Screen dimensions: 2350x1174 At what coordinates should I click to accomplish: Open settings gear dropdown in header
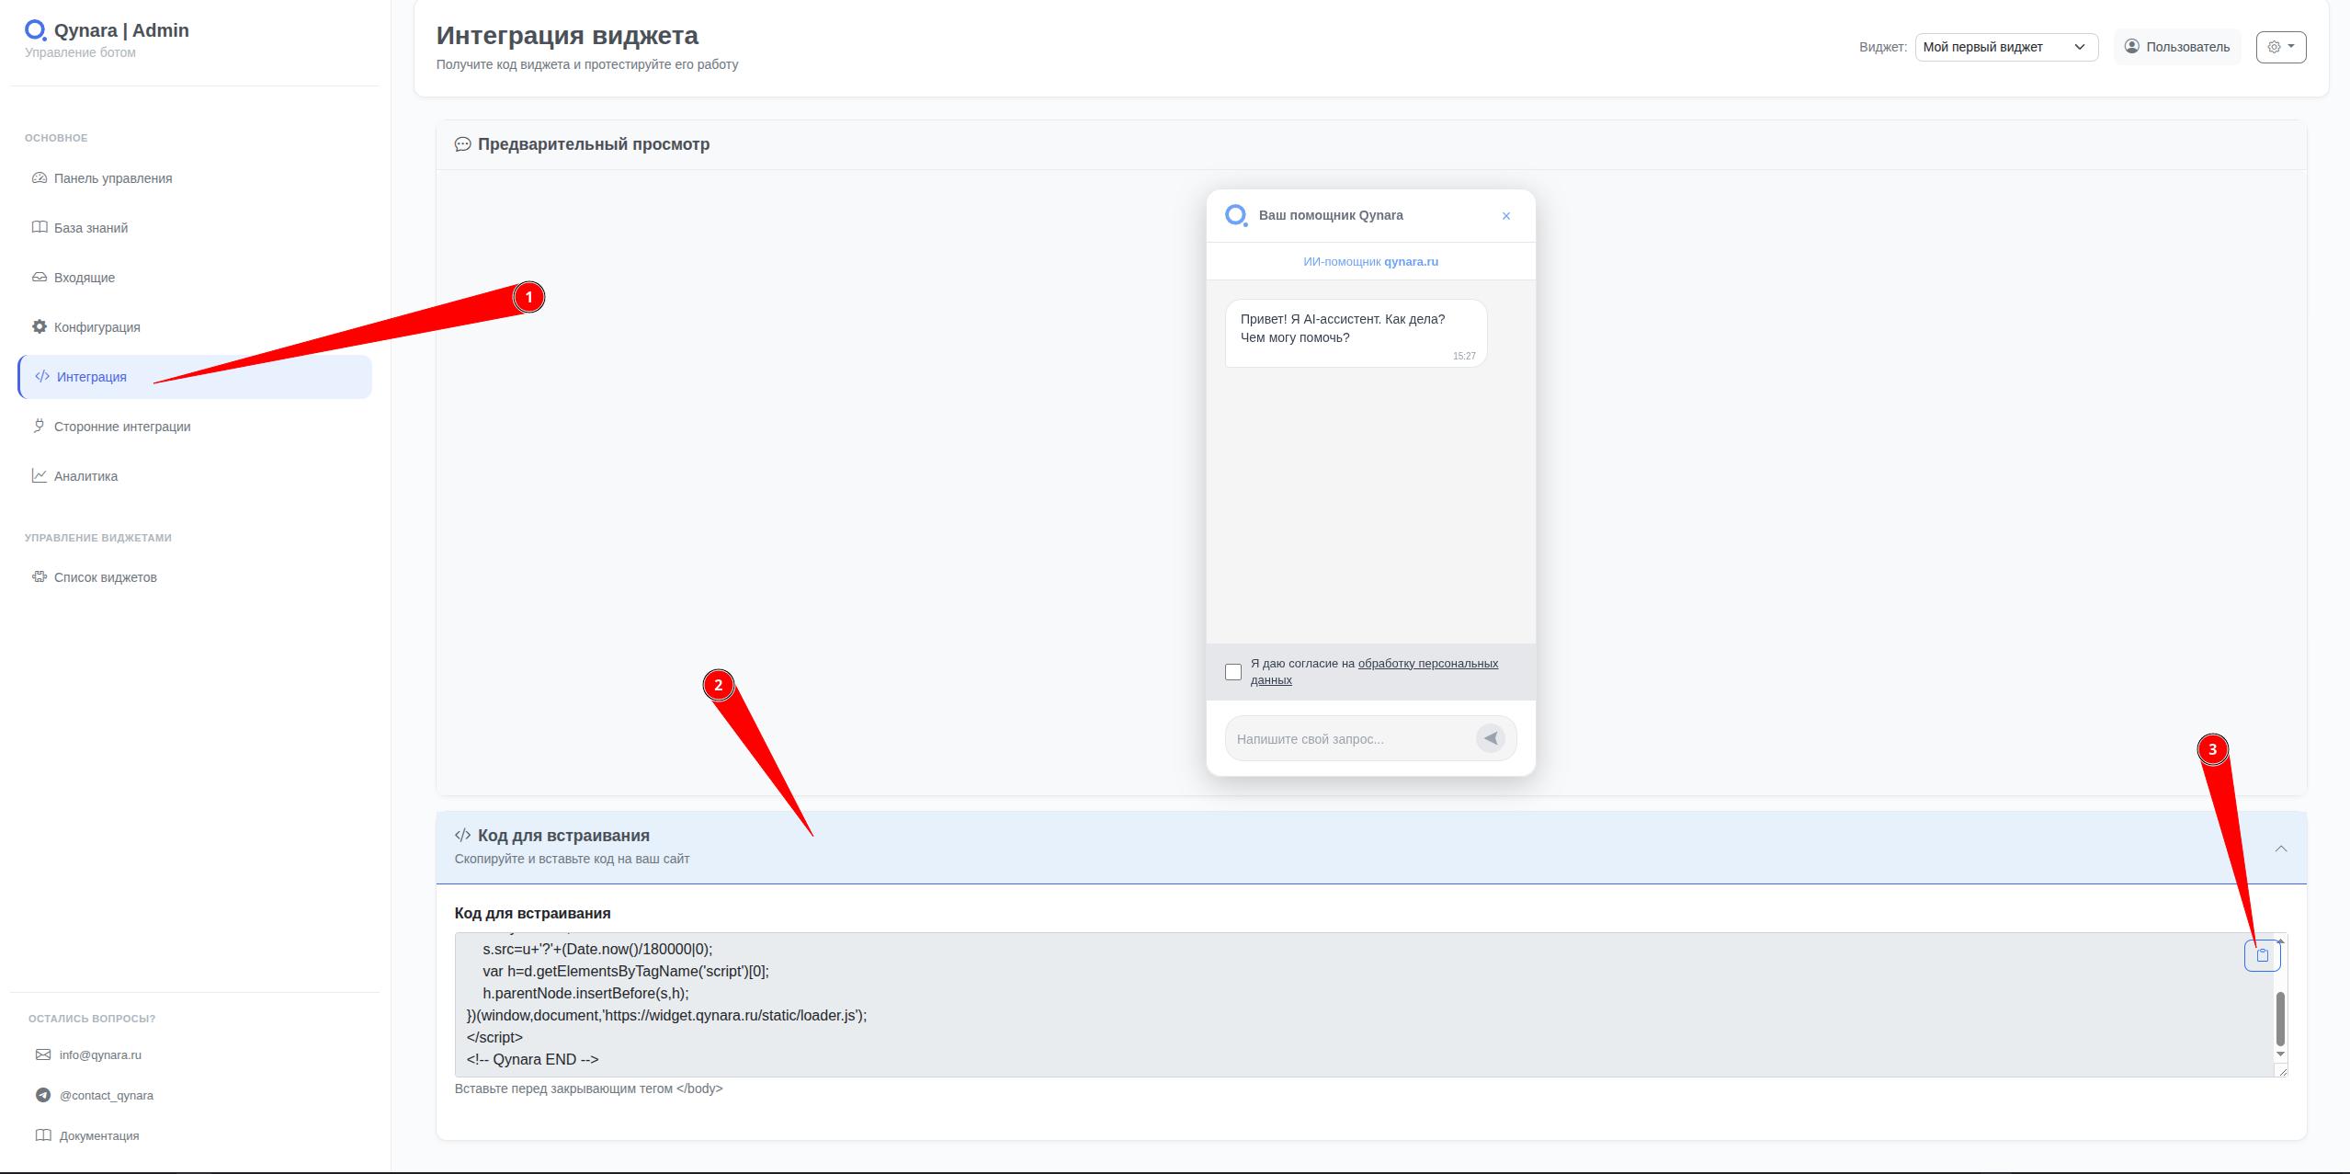pyautogui.click(x=2280, y=47)
